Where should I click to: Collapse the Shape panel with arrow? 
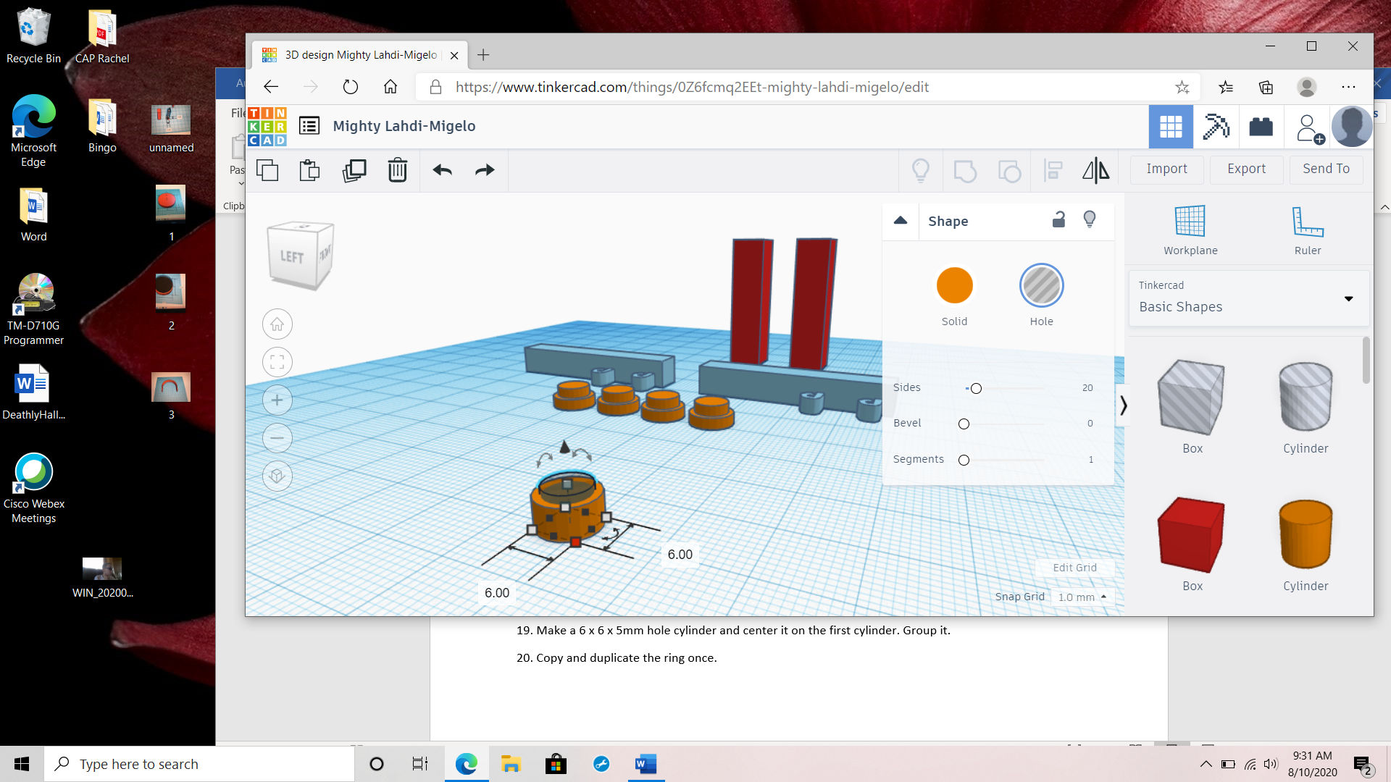click(x=901, y=221)
